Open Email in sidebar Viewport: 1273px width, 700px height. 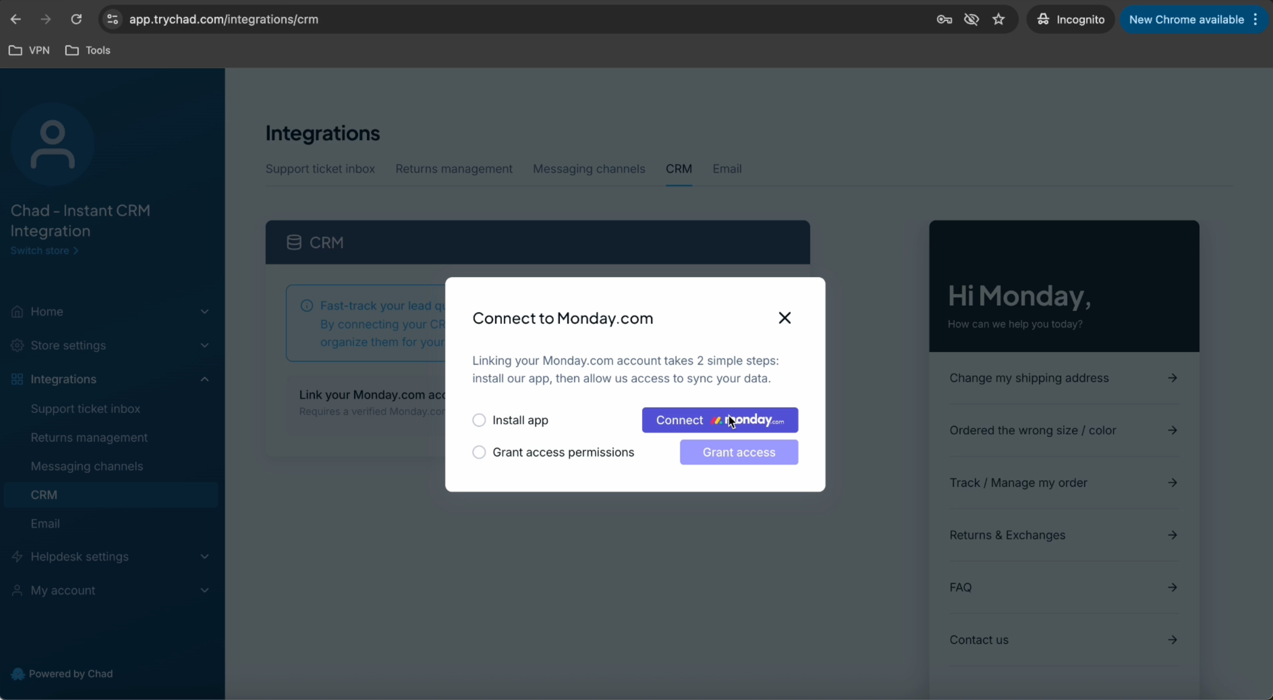coord(45,523)
